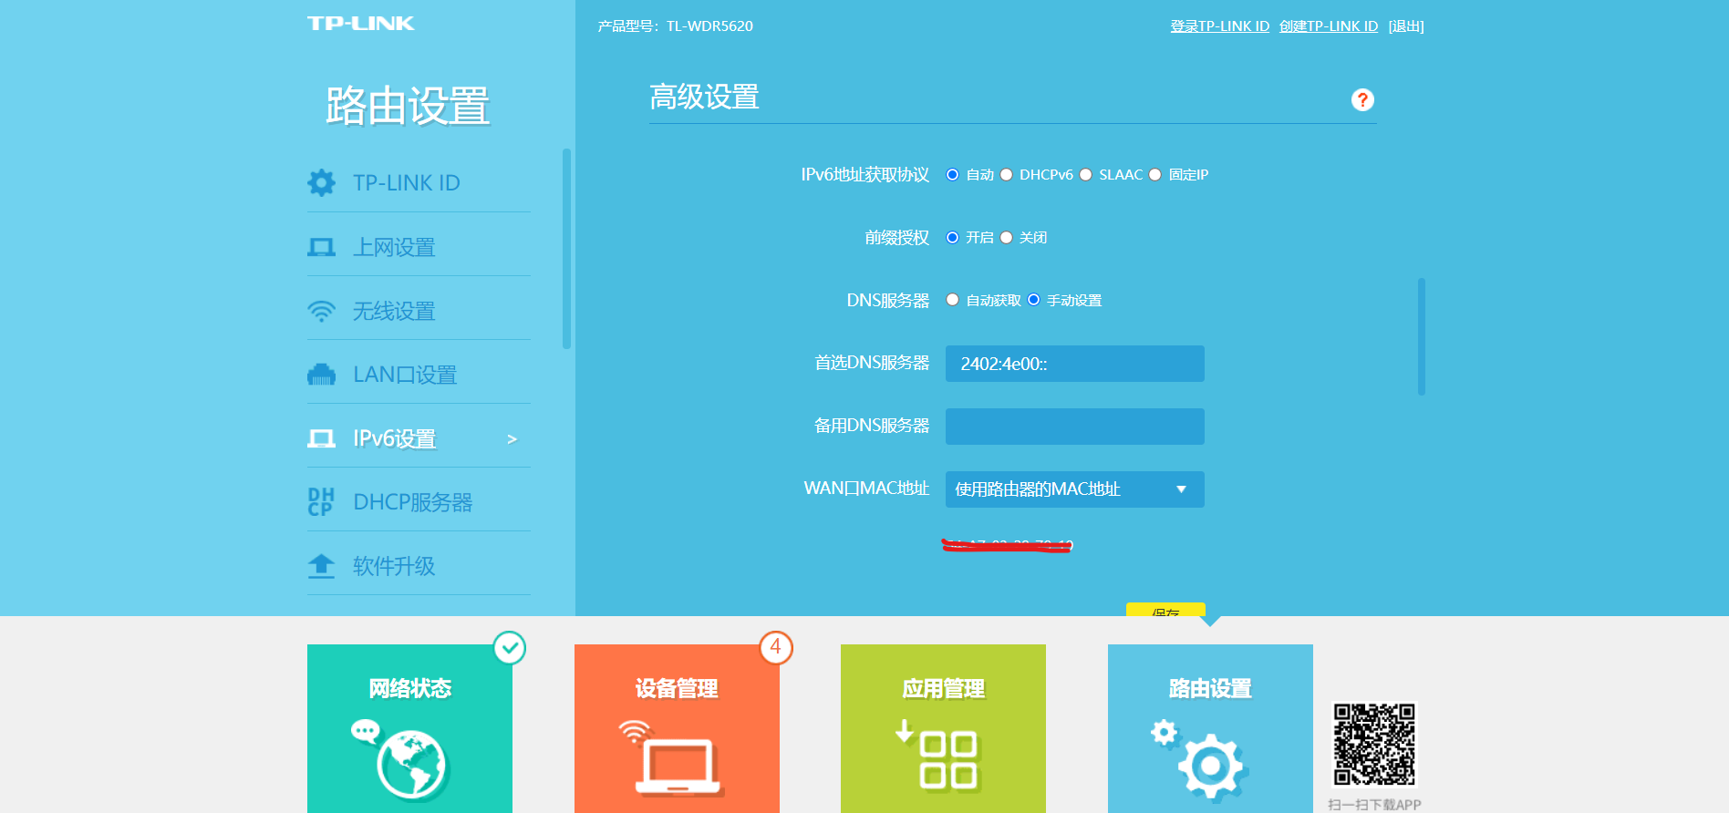Click the Wi-Fi icon for 无线设置
Image resolution: width=1729 pixels, height=813 pixels.
tap(321, 311)
